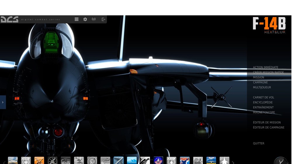Viewport: 292px width, 164px height.
Task: Open the module manager grid icon
Action: [77, 19]
